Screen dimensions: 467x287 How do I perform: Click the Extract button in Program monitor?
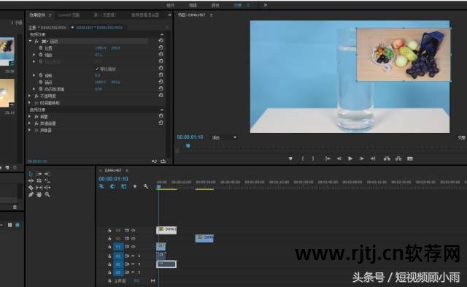(x=398, y=159)
